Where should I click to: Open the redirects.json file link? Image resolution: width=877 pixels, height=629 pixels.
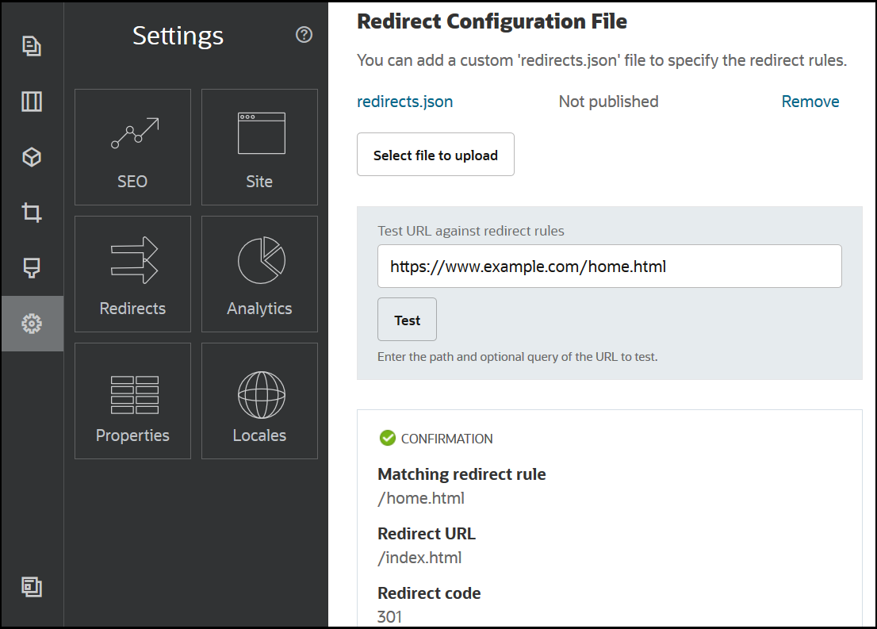[x=405, y=102]
